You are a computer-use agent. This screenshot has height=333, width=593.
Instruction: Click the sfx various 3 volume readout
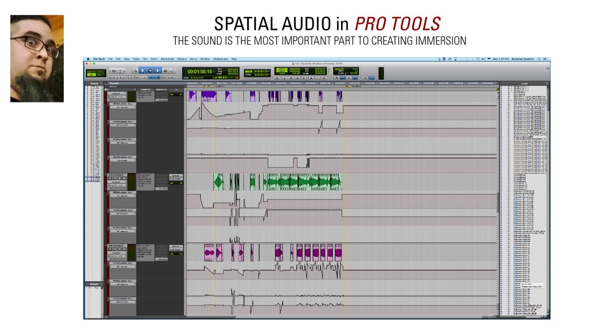(x=176, y=254)
